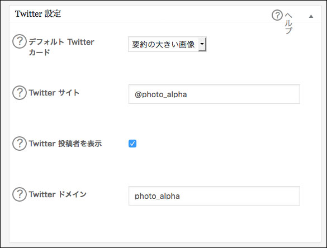Open the 要約の大きい画像 dropdown
Image resolution: width=327 pixels, height=248 pixels.
pyautogui.click(x=167, y=44)
